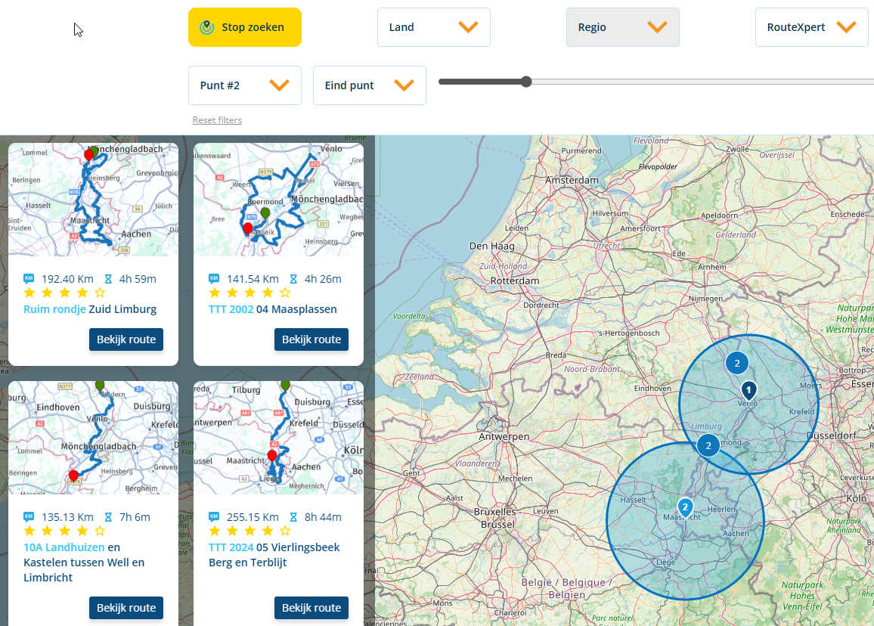Open the TTT 2024 route title link
Screen dimensions: 874x626
coord(231,547)
